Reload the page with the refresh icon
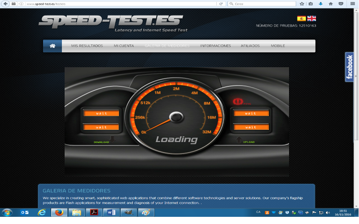Image resolution: width=359 pixels, height=224 pixels. [221, 4]
